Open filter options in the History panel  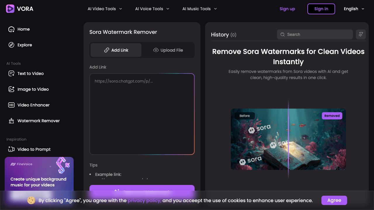point(361,34)
